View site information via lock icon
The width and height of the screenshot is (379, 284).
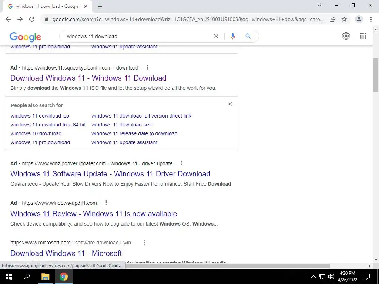click(x=47, y=19)
